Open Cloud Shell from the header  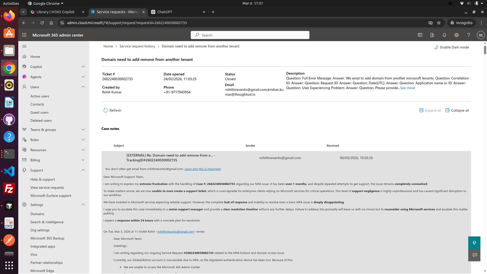click(420, 35)
